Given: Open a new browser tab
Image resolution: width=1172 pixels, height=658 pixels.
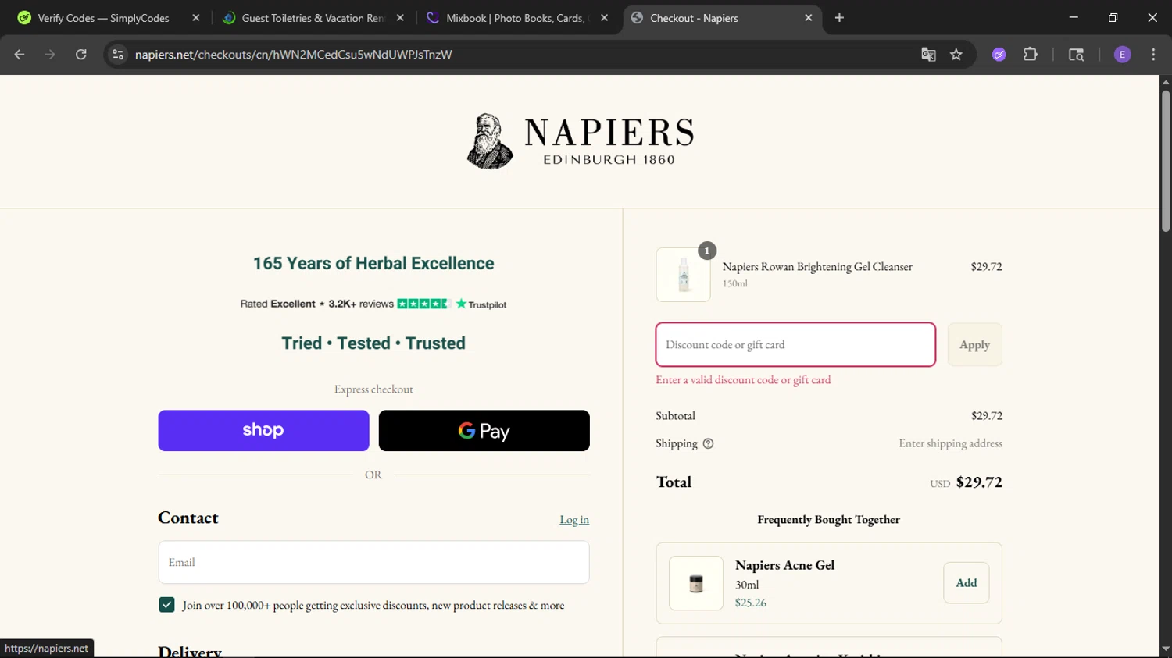Looking at the screenshot, I should (x=839, y=18).
